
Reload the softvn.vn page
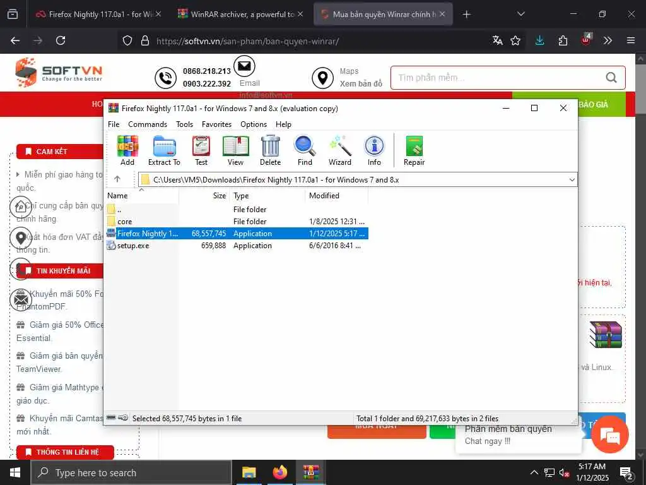(61, 40)
